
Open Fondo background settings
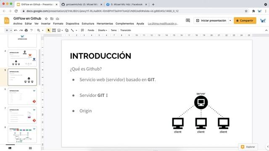click(91, 30)
